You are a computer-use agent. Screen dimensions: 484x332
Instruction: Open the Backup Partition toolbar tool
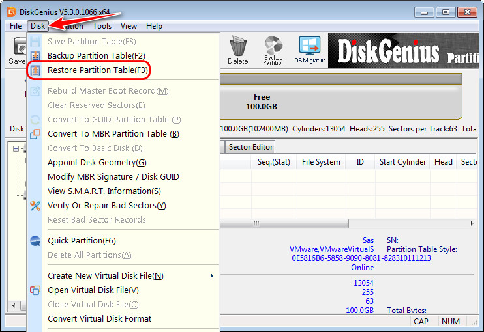click(273, 51)
